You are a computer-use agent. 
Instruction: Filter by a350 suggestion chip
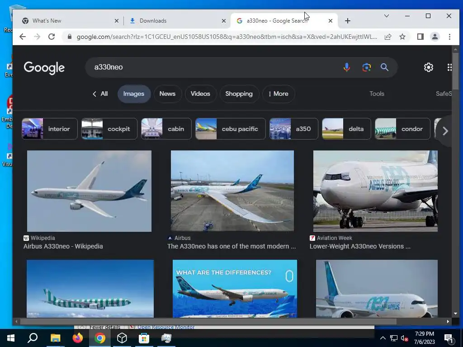click(x=294, y=129)
